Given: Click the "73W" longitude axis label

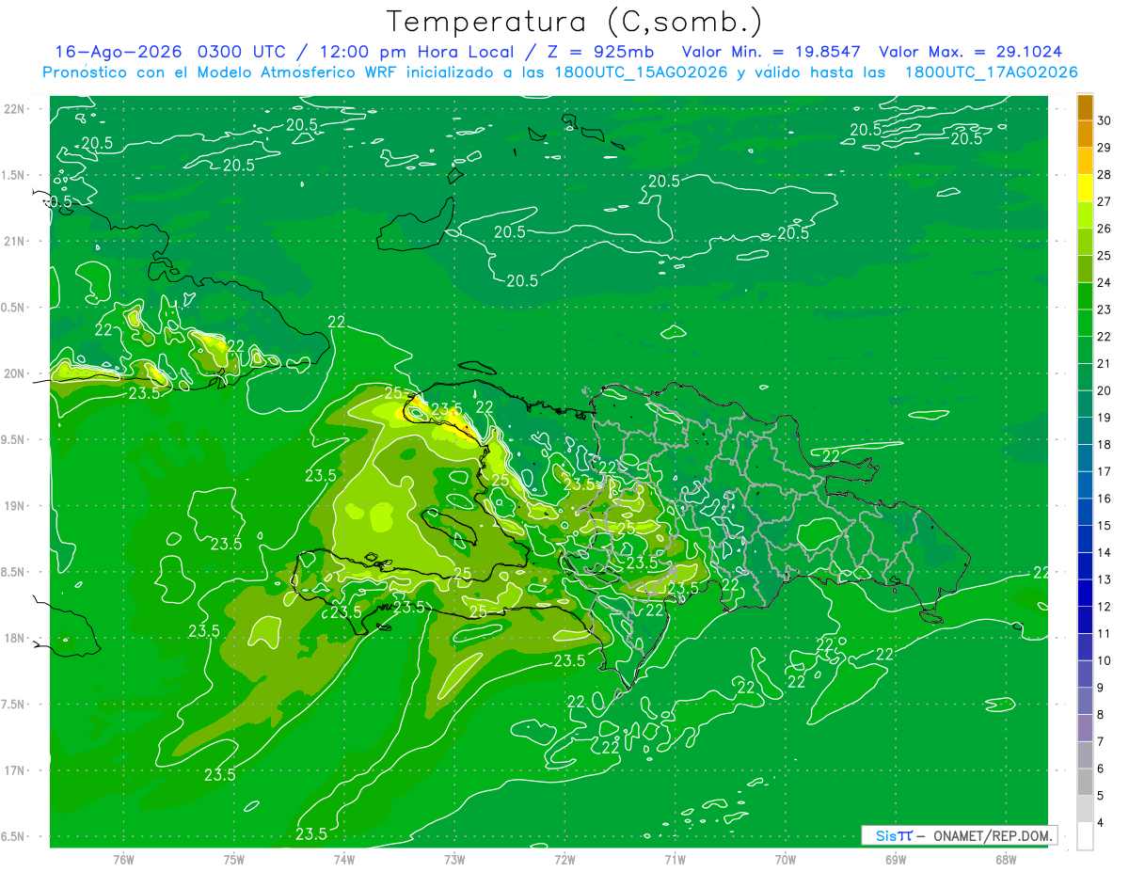Looking at the screenshot, I should [x=454, y=861].
